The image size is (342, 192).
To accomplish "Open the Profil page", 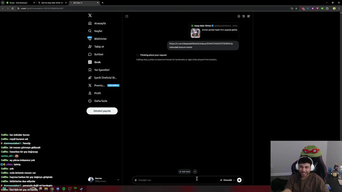I will 94,93.
